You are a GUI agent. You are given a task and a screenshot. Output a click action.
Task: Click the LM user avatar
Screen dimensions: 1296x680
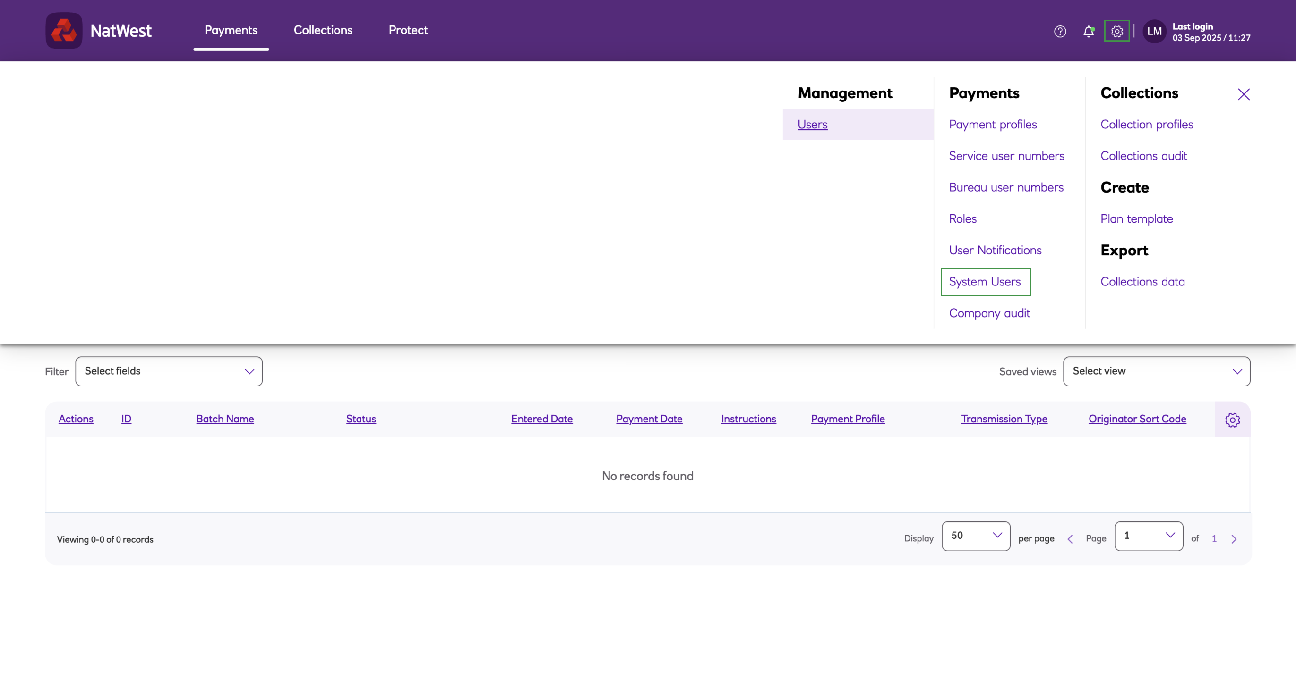click(x=1154, y=31)
